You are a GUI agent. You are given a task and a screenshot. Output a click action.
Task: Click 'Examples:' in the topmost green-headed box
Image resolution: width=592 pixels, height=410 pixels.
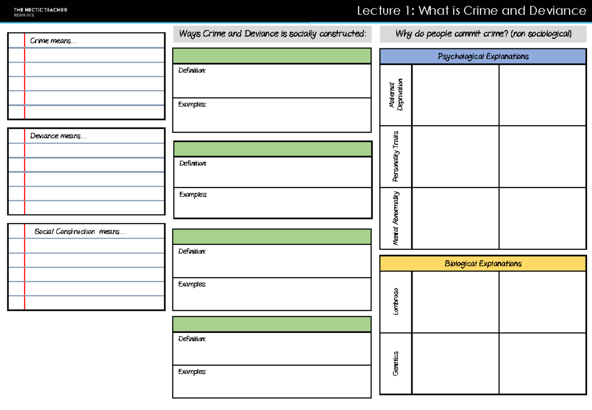[192, 105]
